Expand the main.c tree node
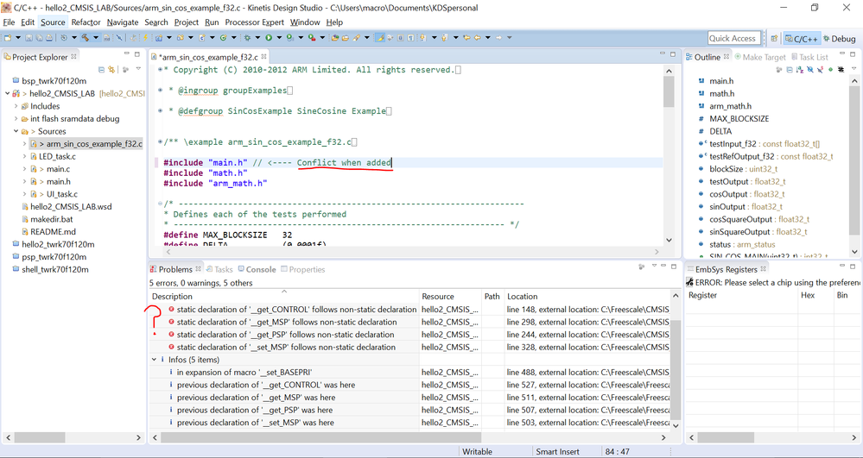 [24, 169]
